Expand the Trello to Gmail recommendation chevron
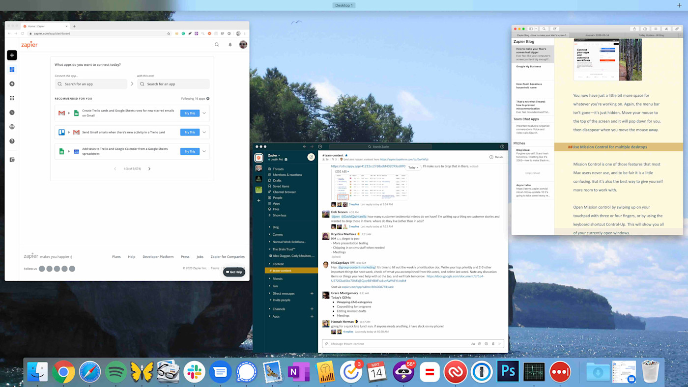The width and height of the screenshot is (688, 387). pos(204,132)
